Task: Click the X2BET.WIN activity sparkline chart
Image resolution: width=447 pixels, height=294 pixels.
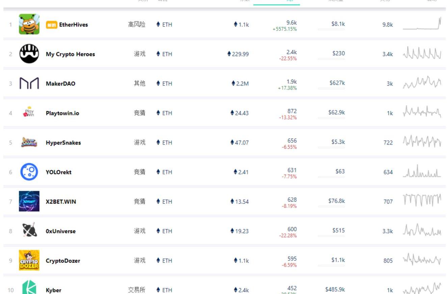Action: [422, 200]
